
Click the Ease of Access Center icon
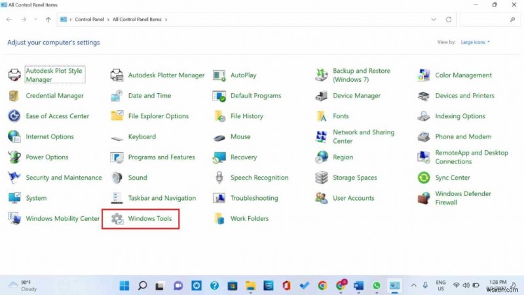point(14,116)
